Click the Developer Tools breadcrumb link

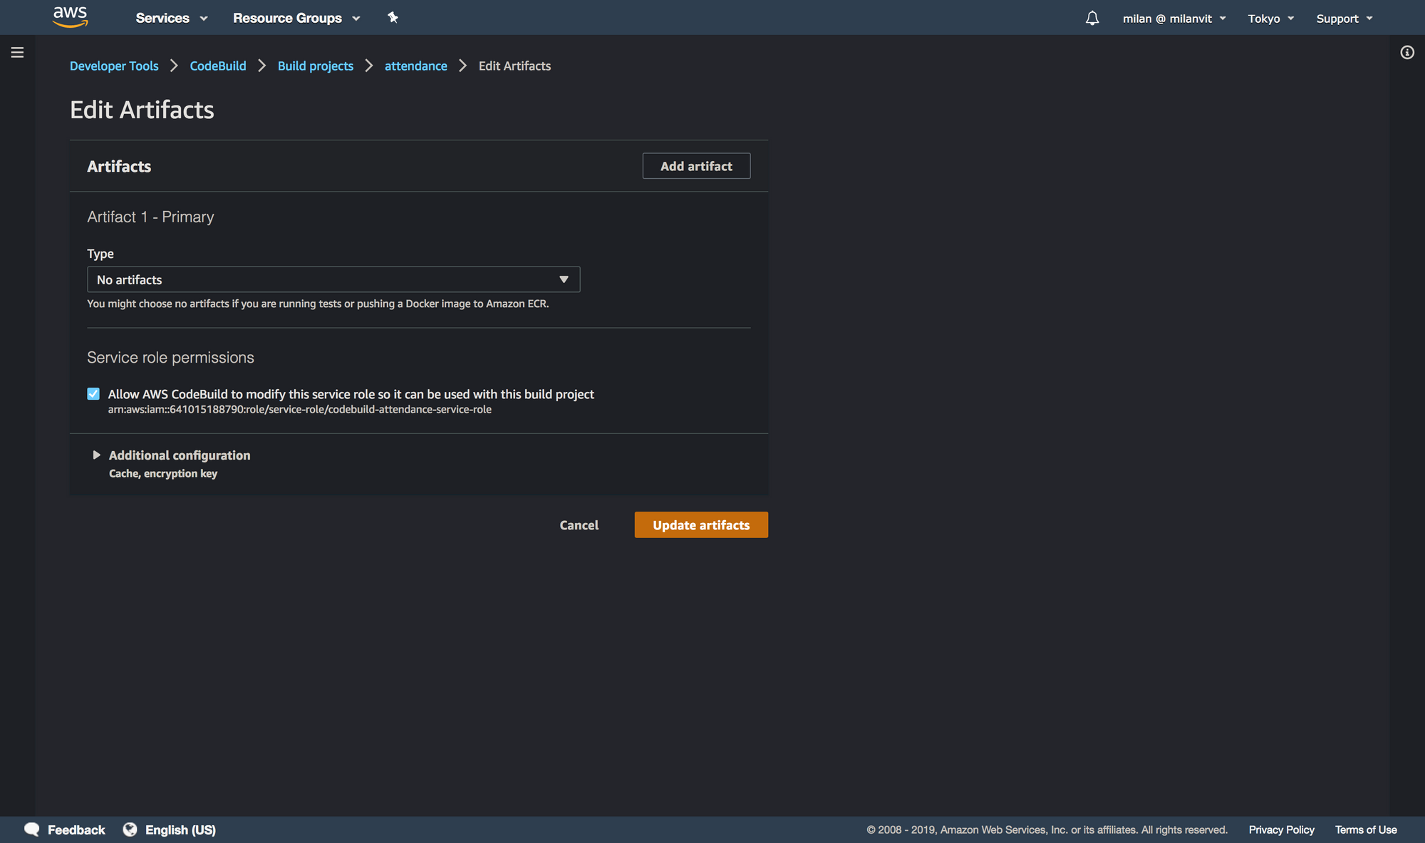click(x=113, y=66)
